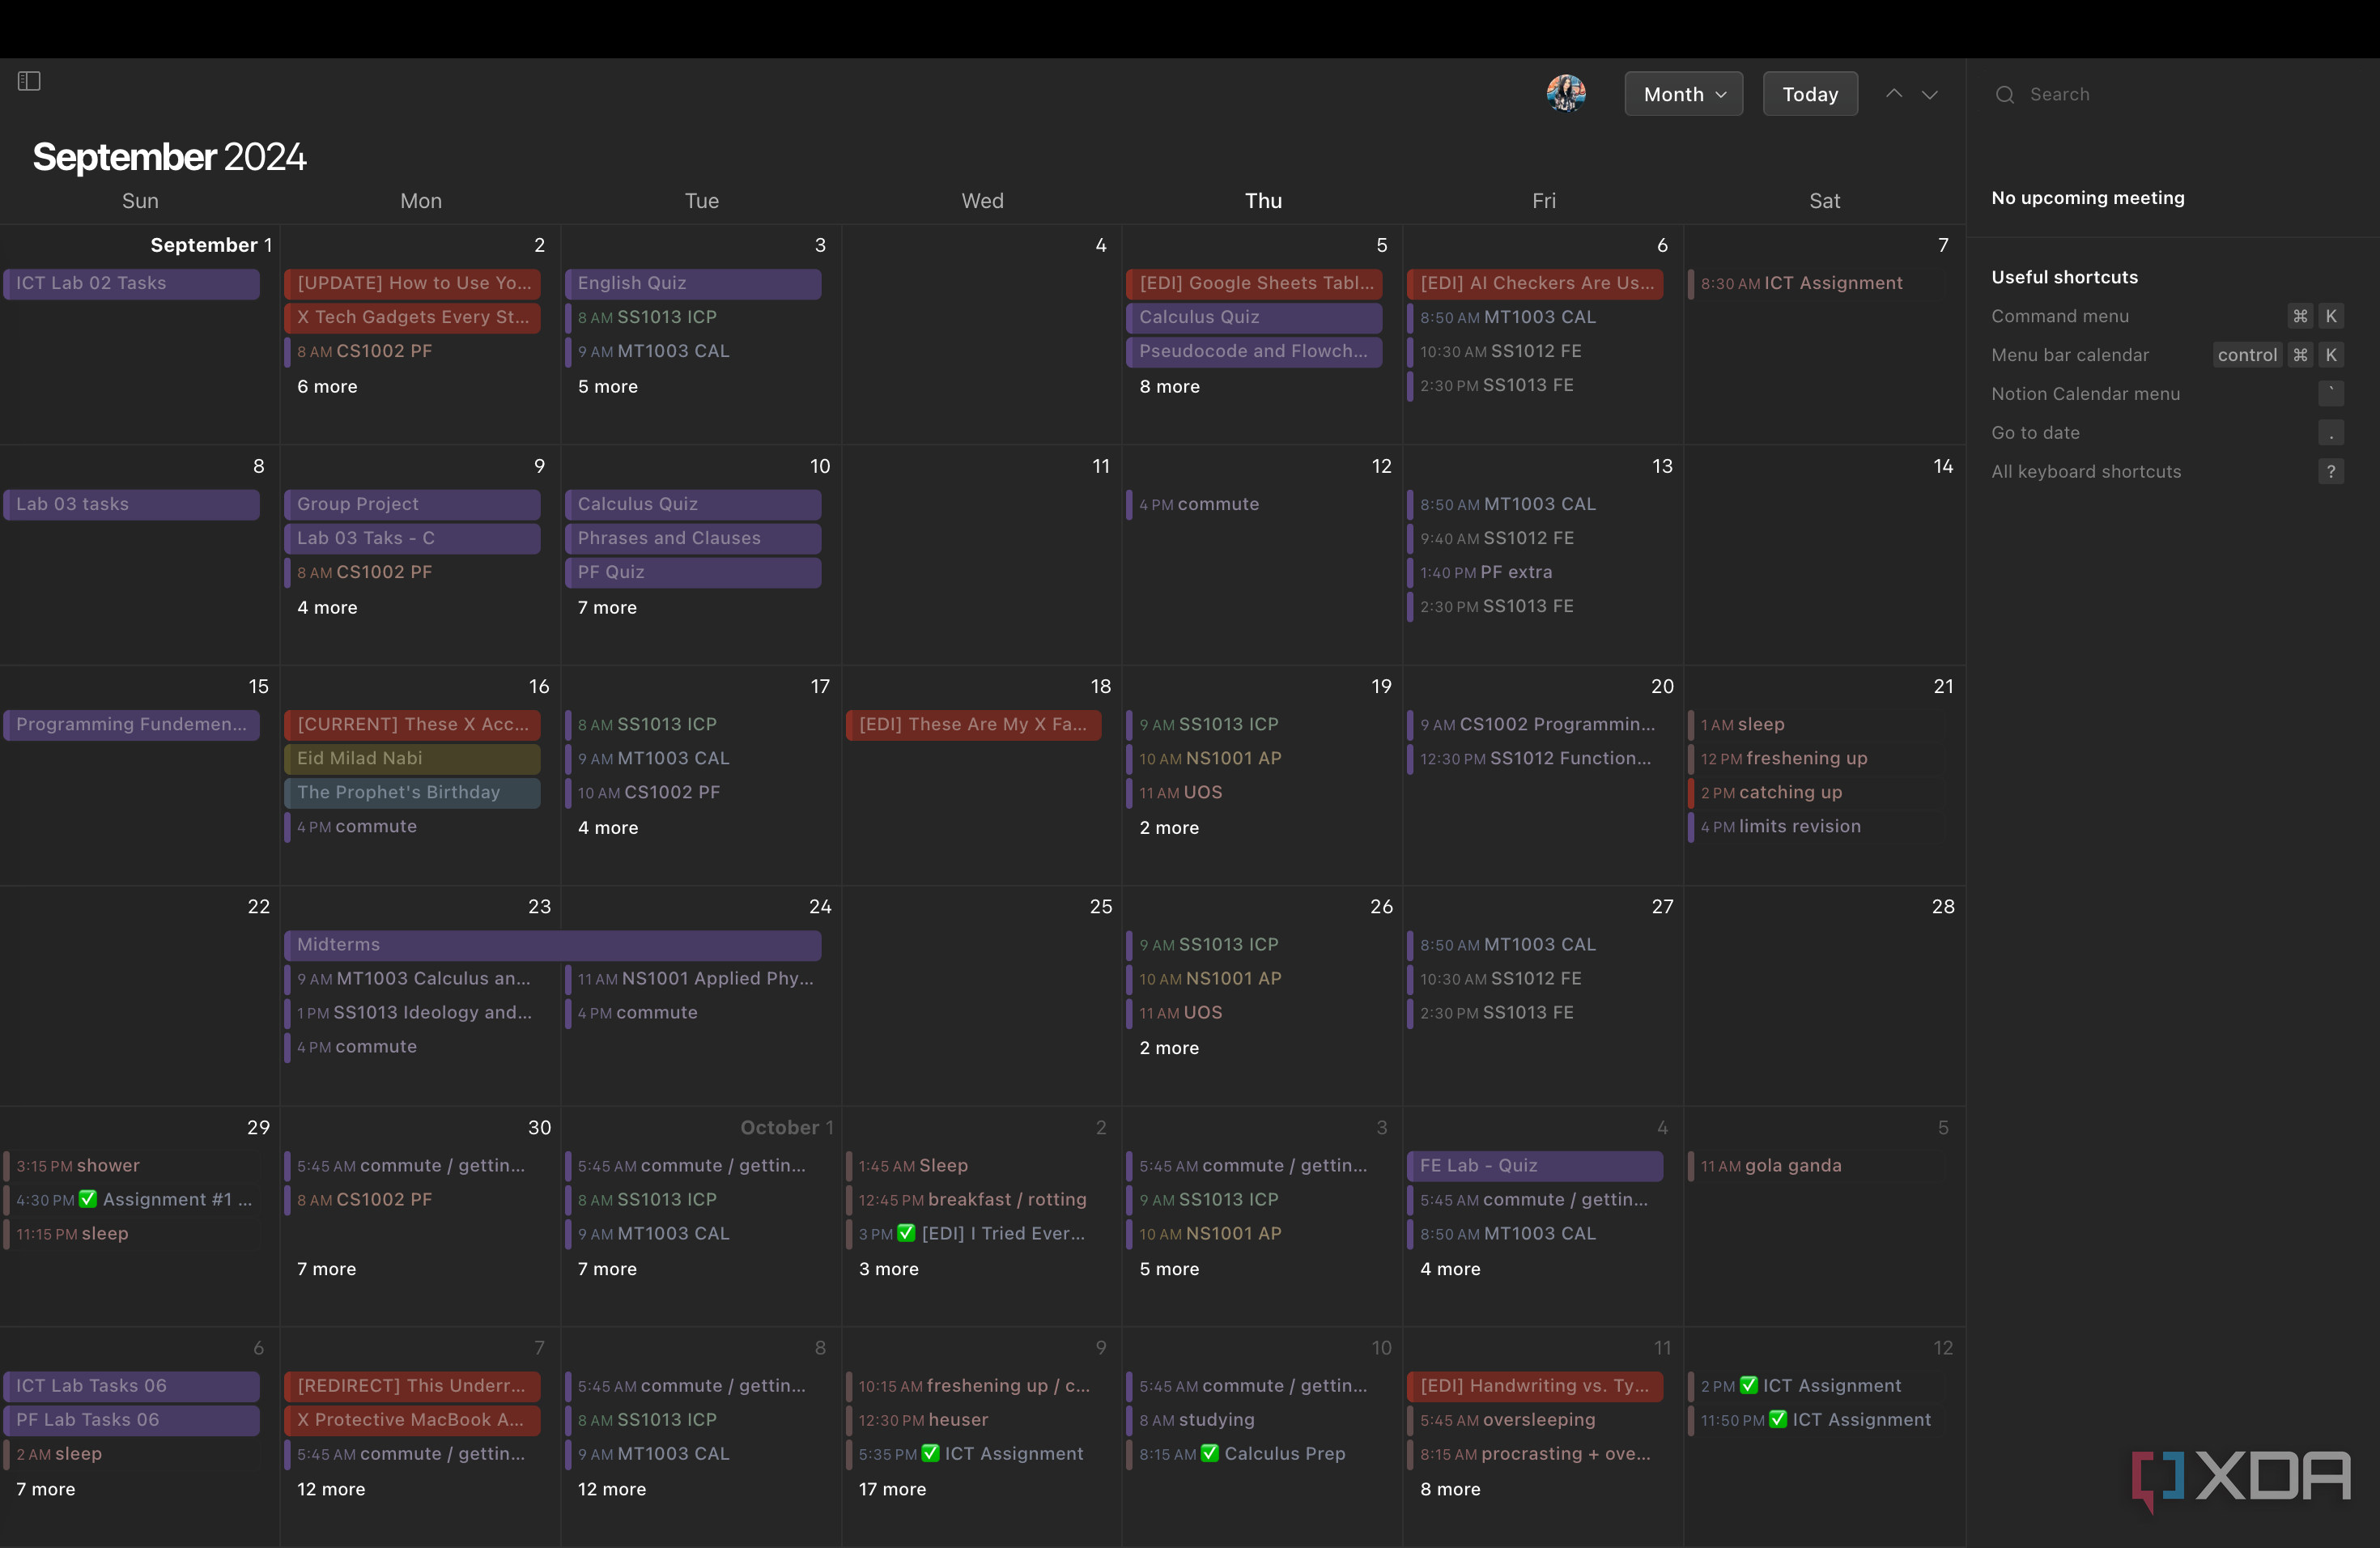The height and width of the screenshot is (1548, 2380).
Task: Open '[EDI] Google Sheets Tabl...' event
Action: 1254,283
